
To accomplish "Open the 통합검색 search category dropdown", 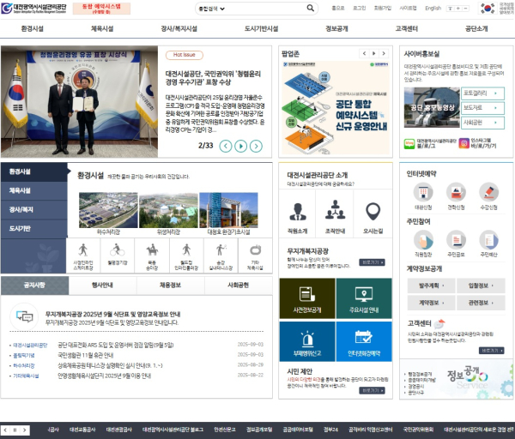I will pyautogui.click(x=211, y=9).
